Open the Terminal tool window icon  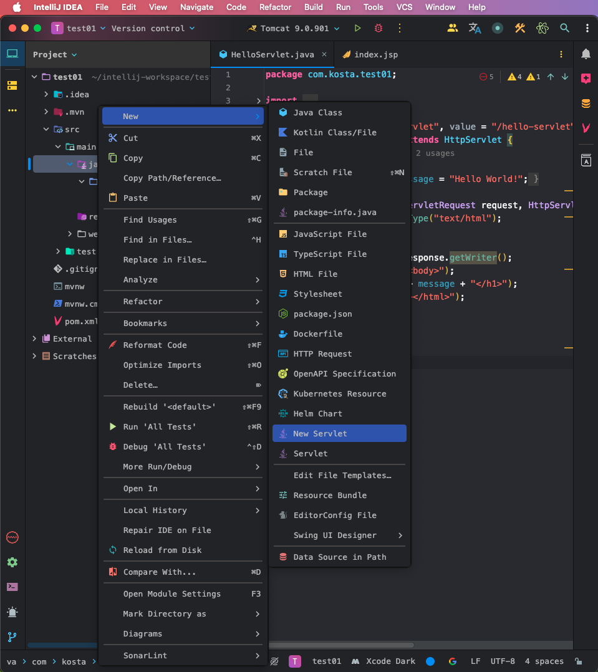click(12, 587)
